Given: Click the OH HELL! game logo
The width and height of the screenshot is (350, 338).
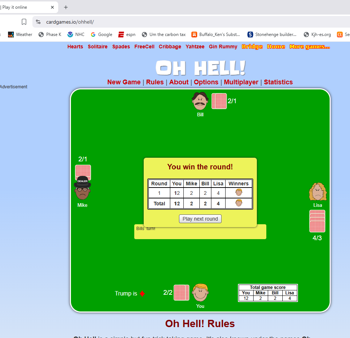Looking at the screenshot, I should tap(200, 68).
